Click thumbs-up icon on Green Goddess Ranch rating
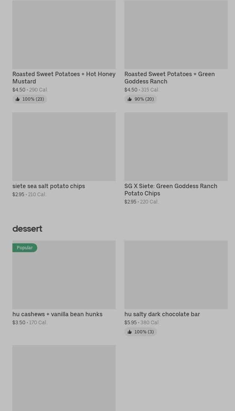 [130, 99]
